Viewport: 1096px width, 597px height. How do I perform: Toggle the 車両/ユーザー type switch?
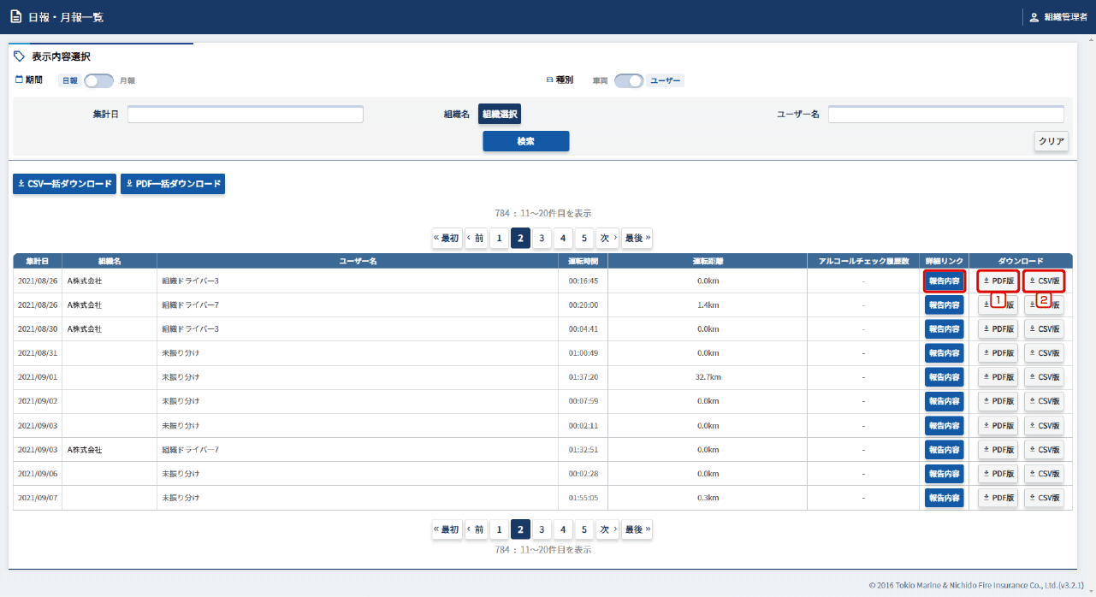coord(629,80)
